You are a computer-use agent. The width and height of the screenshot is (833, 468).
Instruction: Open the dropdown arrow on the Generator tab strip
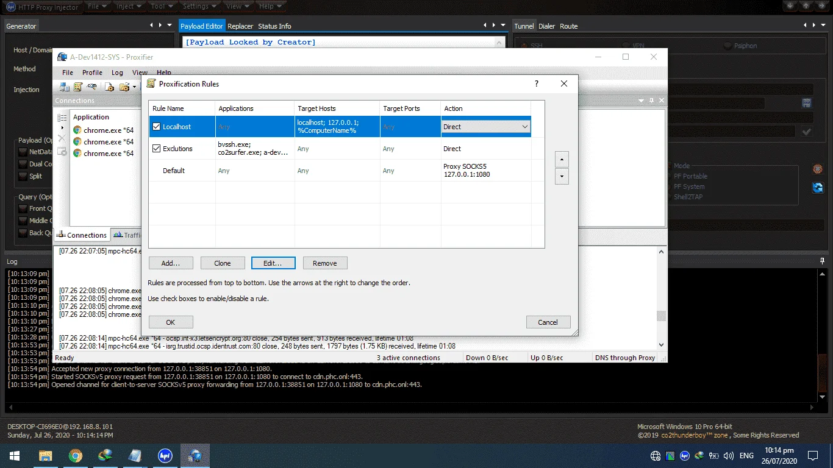tap(170, 26)
